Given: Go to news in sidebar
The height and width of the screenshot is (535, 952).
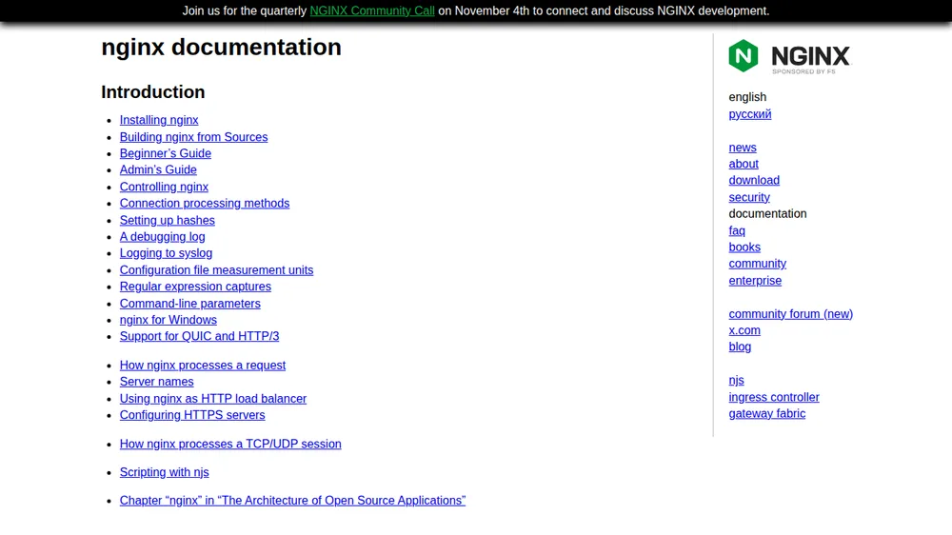Looking at the screenshot, I should tap(743, 148).
